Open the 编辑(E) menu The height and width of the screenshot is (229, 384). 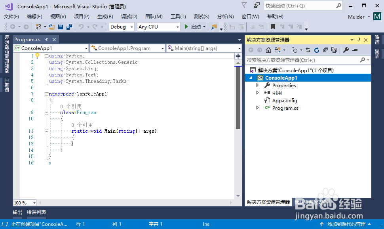click(34, 16)
